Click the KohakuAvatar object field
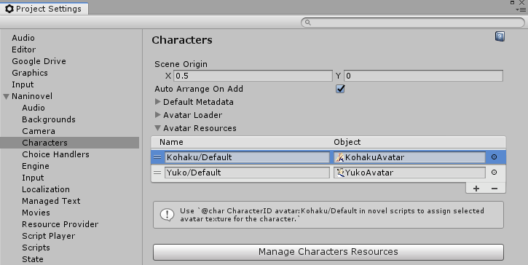The height and width of the screenshot is (265, 528). 409,157
